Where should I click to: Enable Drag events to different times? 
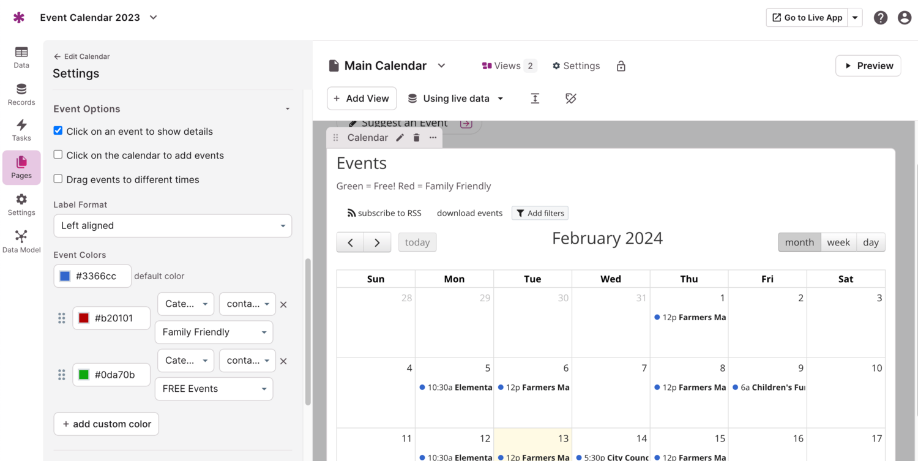point(58,179)
